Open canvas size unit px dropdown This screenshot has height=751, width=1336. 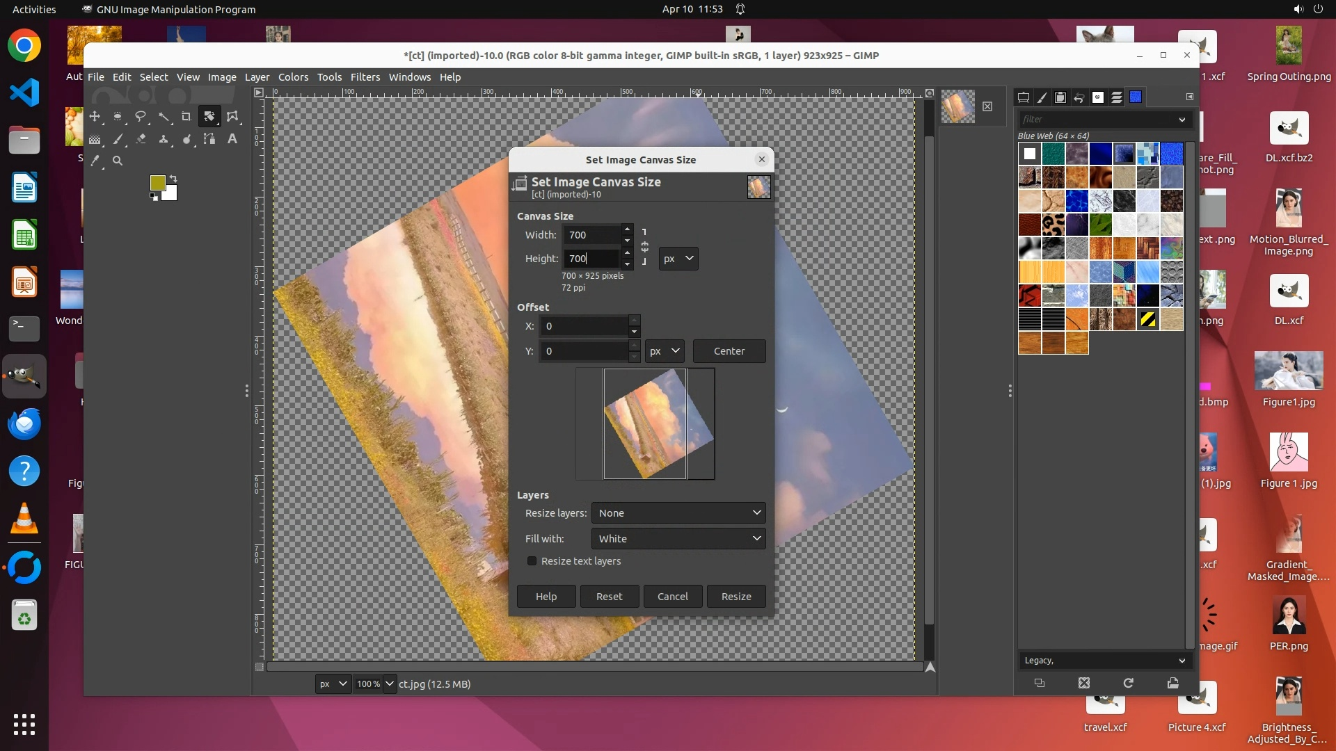(678, 259)
